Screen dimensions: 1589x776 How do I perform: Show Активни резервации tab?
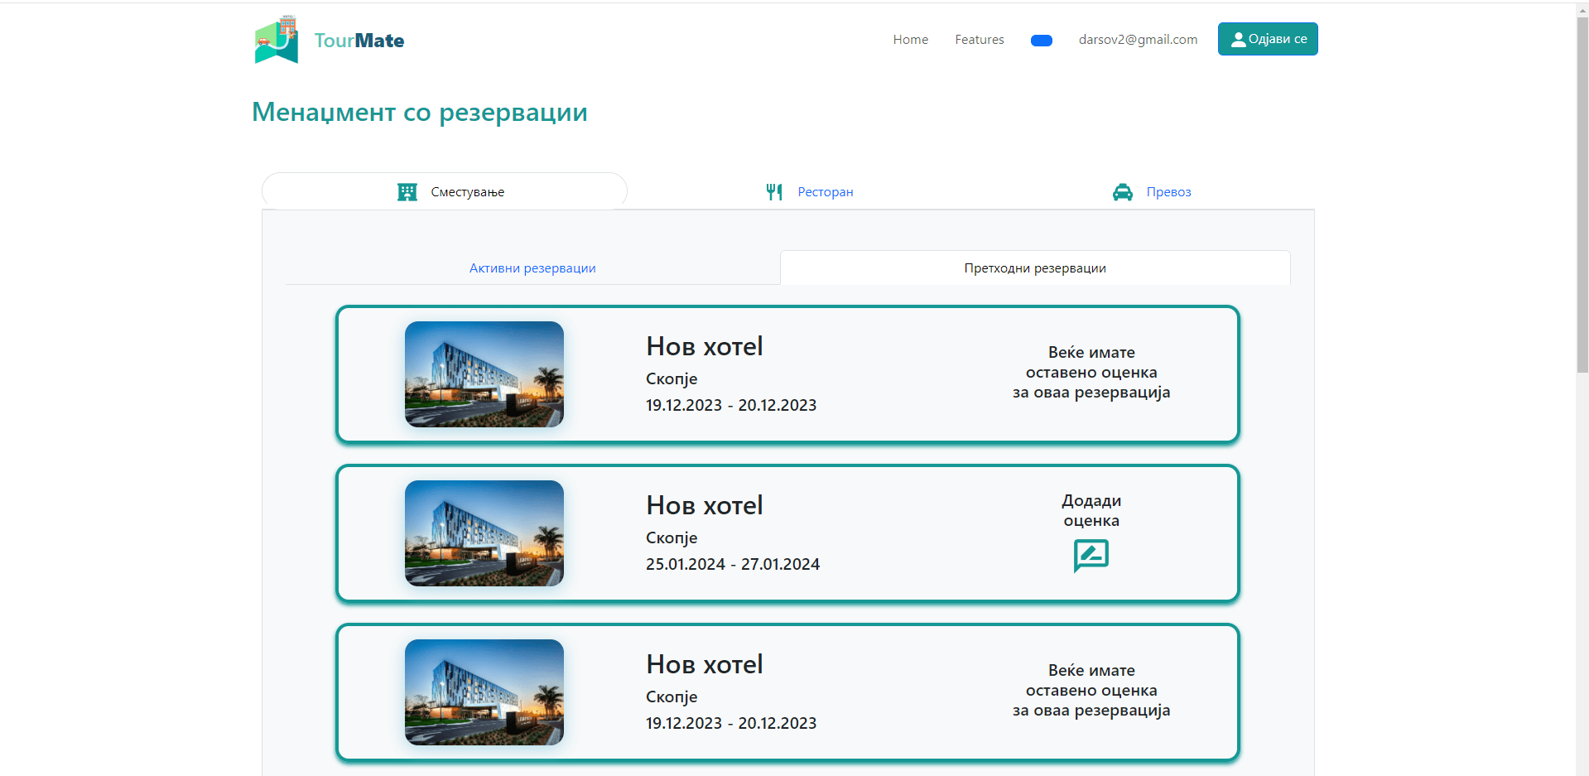pyautogui.click(x=532, y=268)
